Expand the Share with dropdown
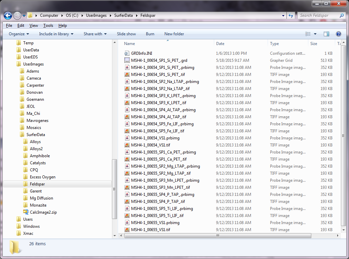Screen dimensions: 349x259 [x=95, y=34]
